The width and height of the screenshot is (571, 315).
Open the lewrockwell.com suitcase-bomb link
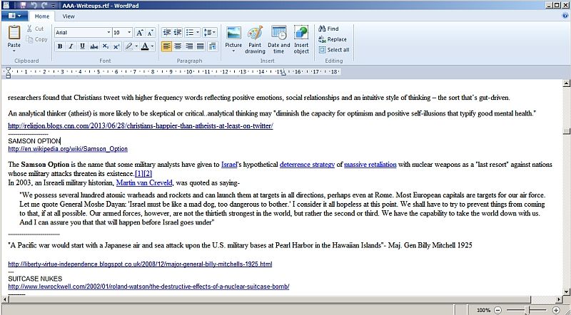tap(148, 286)
